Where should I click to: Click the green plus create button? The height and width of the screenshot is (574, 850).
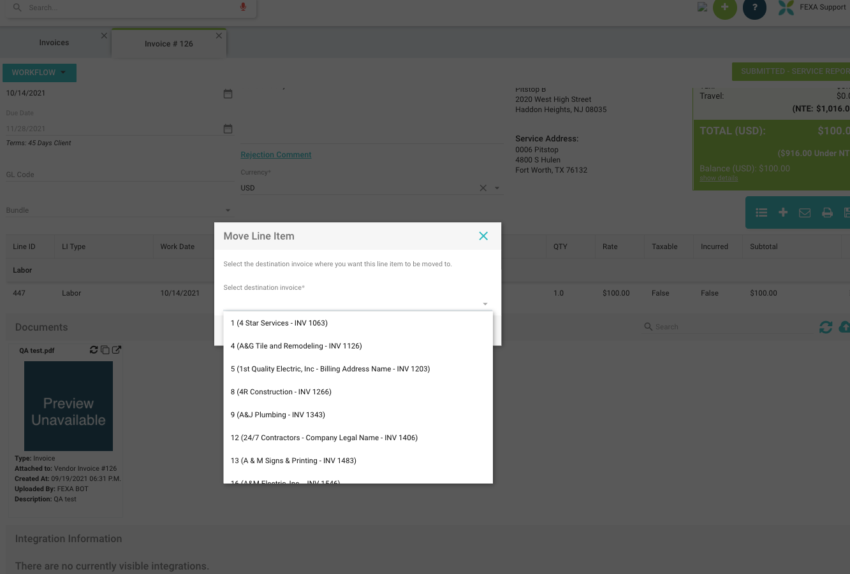[724, 8]
